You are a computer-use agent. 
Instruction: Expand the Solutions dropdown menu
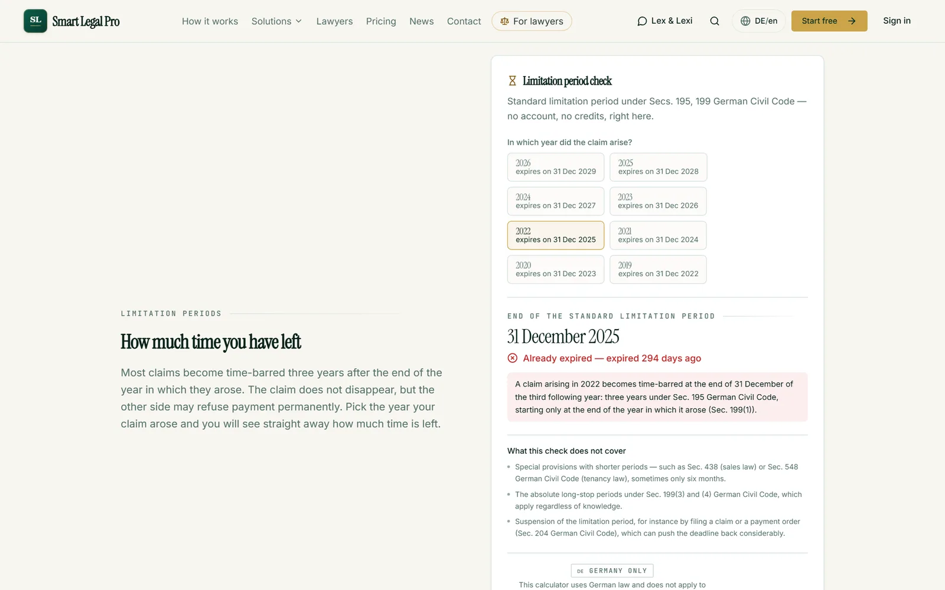coord(276,21)
